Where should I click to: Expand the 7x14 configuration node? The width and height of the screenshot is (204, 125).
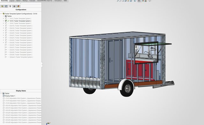tap(4, 21)
